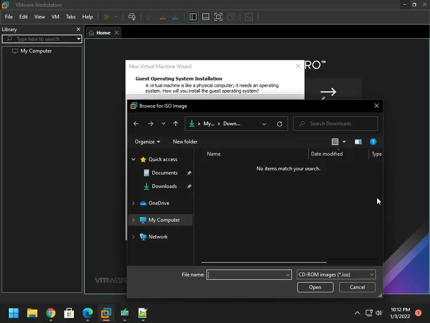Viewport: 430px width, 323px height.
Task: Open recent locations chevron in Browse dialog
Action: pos(163,124)
